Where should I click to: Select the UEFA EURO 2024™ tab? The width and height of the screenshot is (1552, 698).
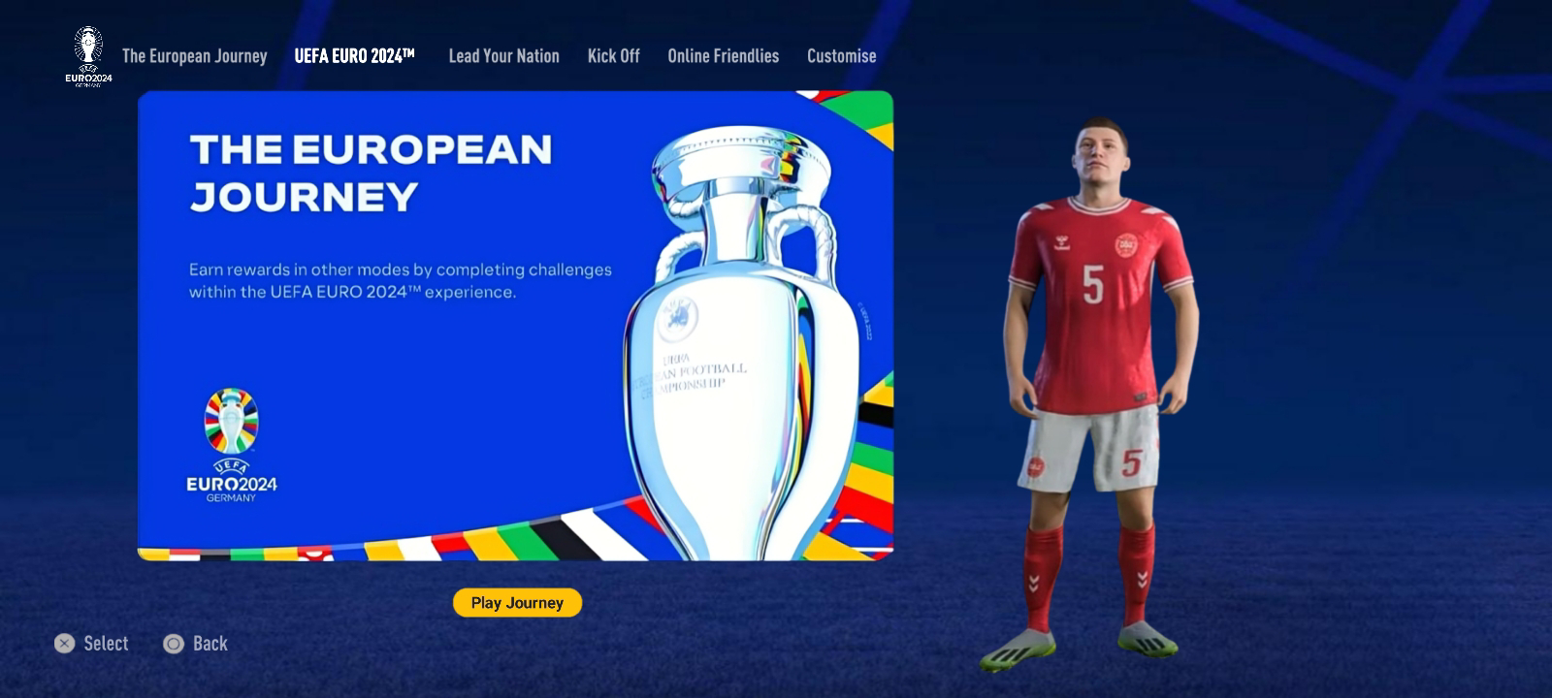pyautogui.click(x=354, y=56)
